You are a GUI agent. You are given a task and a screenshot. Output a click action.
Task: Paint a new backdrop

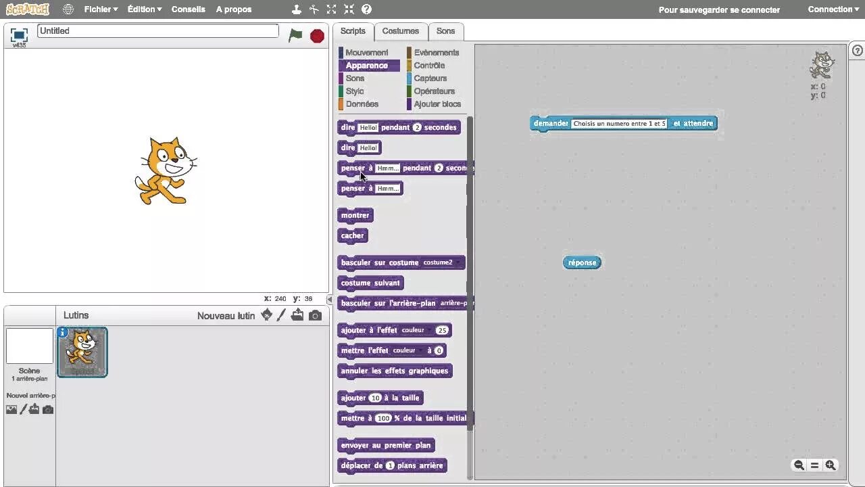(x=23, y=409)
